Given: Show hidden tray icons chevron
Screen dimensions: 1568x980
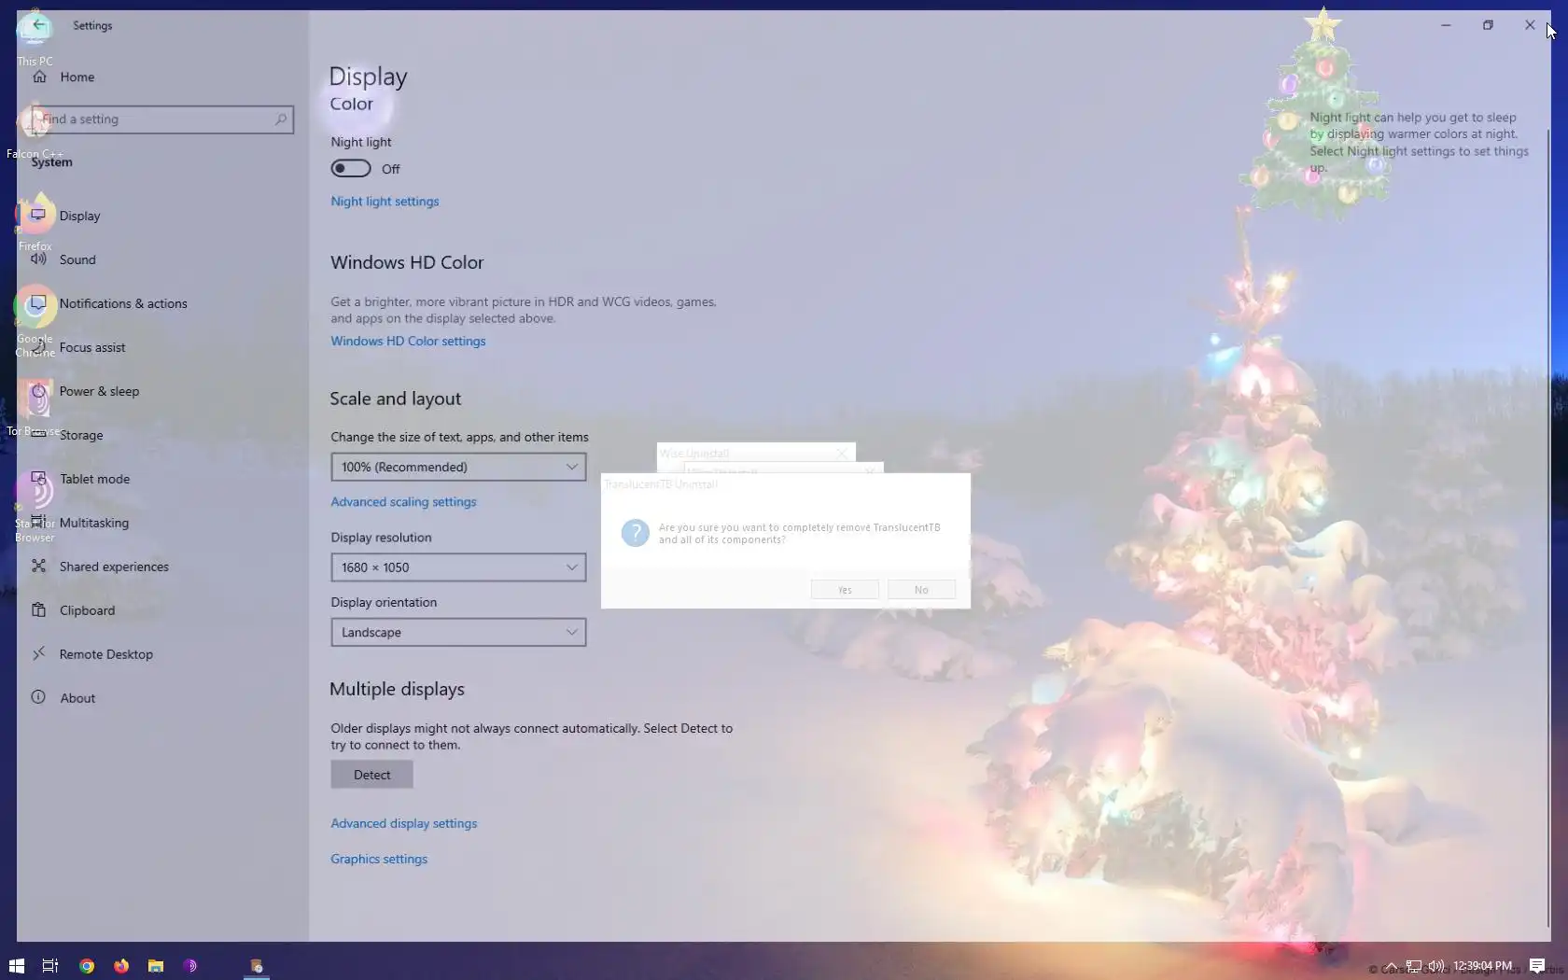Looking at the screenshot, I should [x=1391, y=966].
